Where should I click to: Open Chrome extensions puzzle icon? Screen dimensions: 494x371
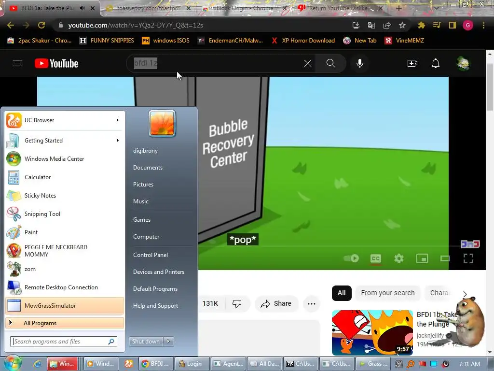[422, 25]
